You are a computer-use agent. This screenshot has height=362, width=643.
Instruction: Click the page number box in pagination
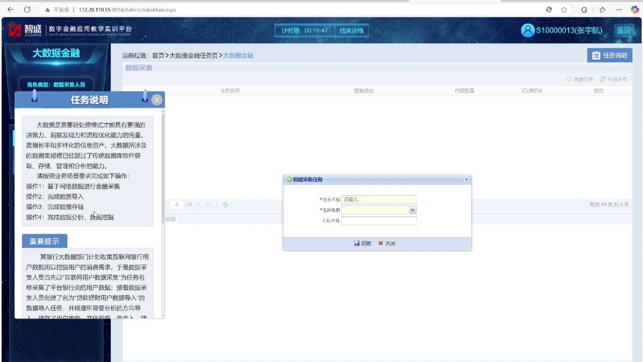pyautogui.click(x=177, y=205)
